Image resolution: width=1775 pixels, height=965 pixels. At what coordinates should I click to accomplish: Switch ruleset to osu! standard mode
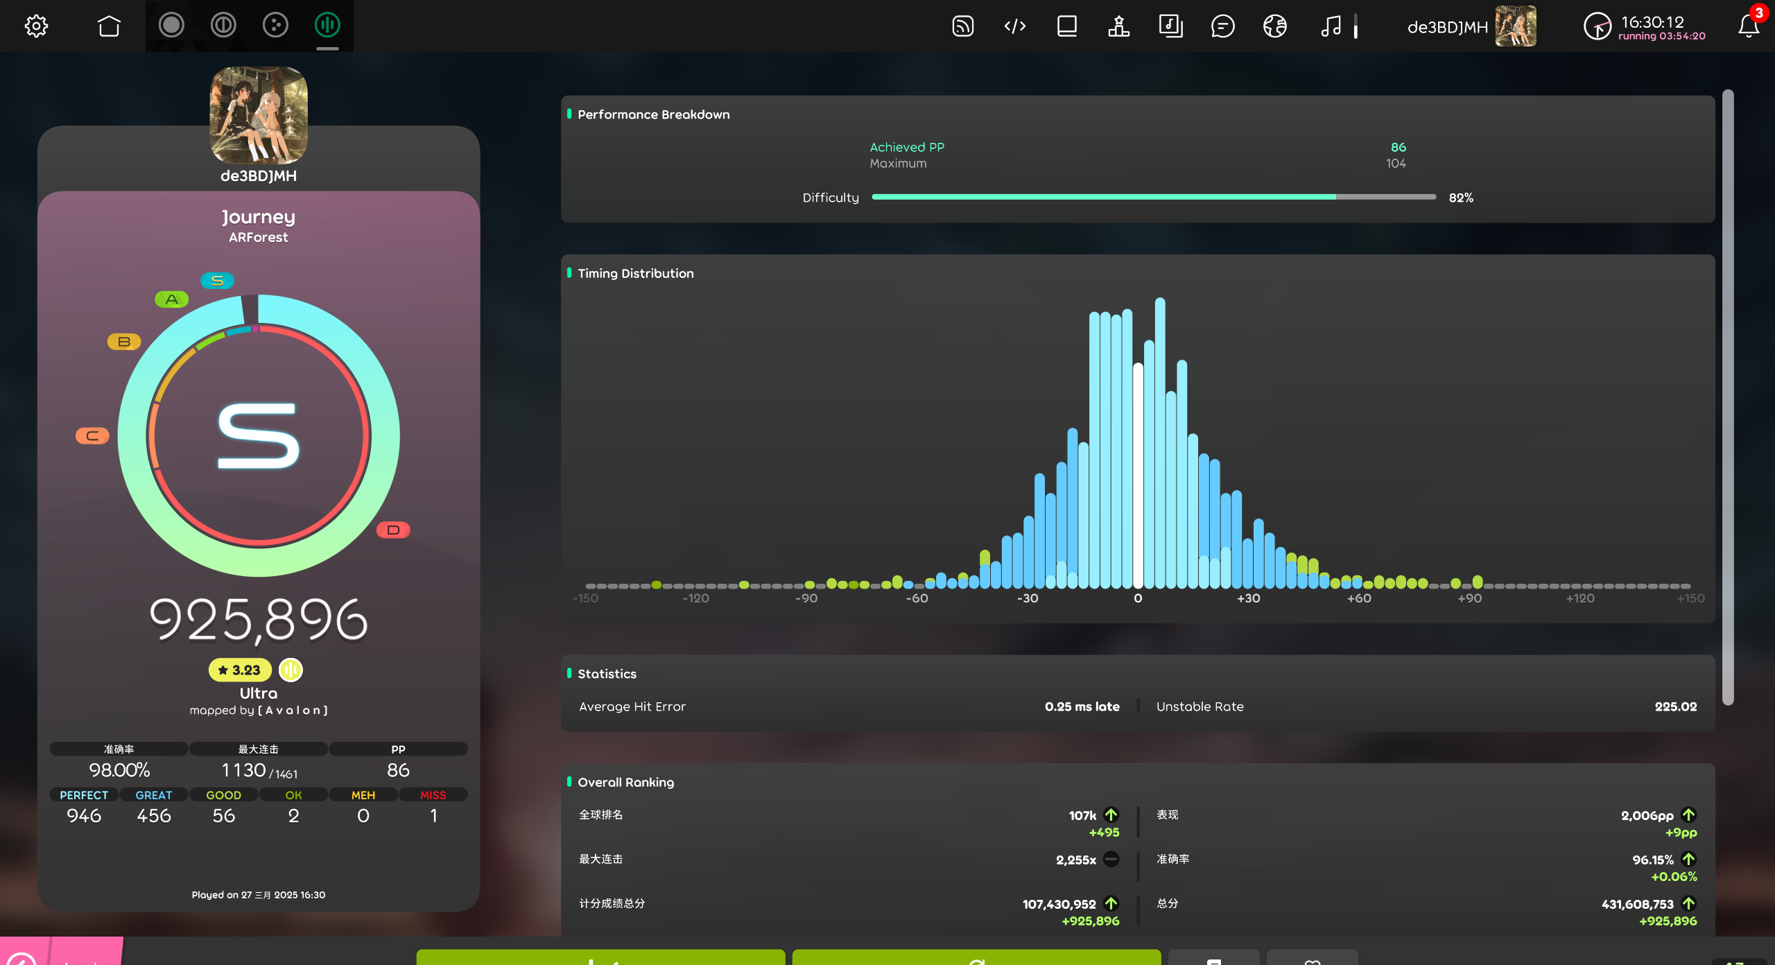[171, 26]
